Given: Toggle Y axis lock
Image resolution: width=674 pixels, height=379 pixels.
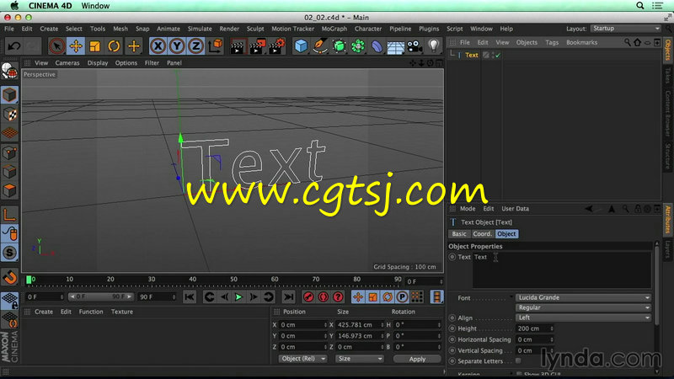Looking at the screenshot, I should 177,46.
